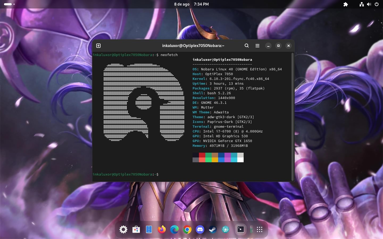Launch Firefox from the dock
The width and height of the screenshot is (383, 239).
tap(162, 229)
